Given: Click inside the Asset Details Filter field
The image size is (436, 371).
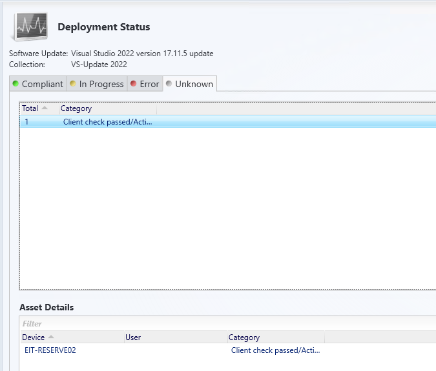Looking at the screenshot, I should pos(228,323).
